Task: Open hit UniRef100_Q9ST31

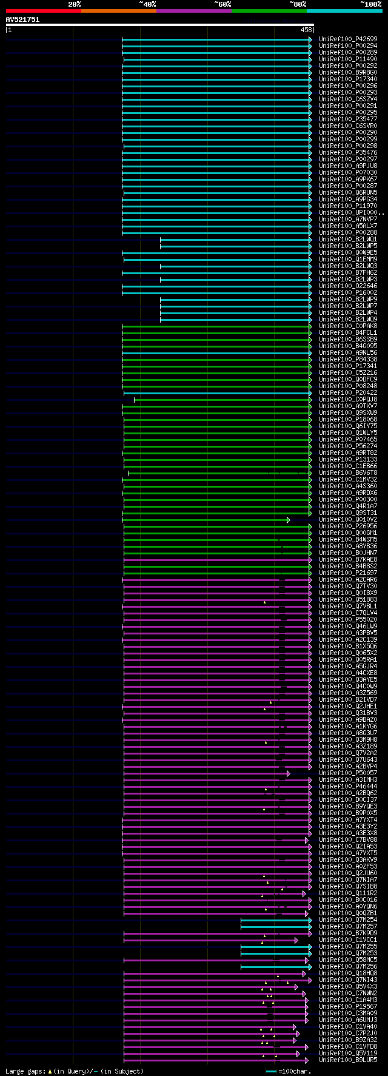Action: click(348, 513)
